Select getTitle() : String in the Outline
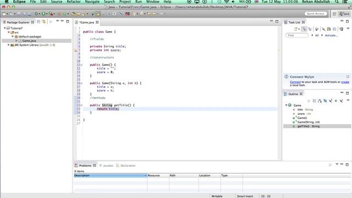352x198 pixels. point(317,126)
